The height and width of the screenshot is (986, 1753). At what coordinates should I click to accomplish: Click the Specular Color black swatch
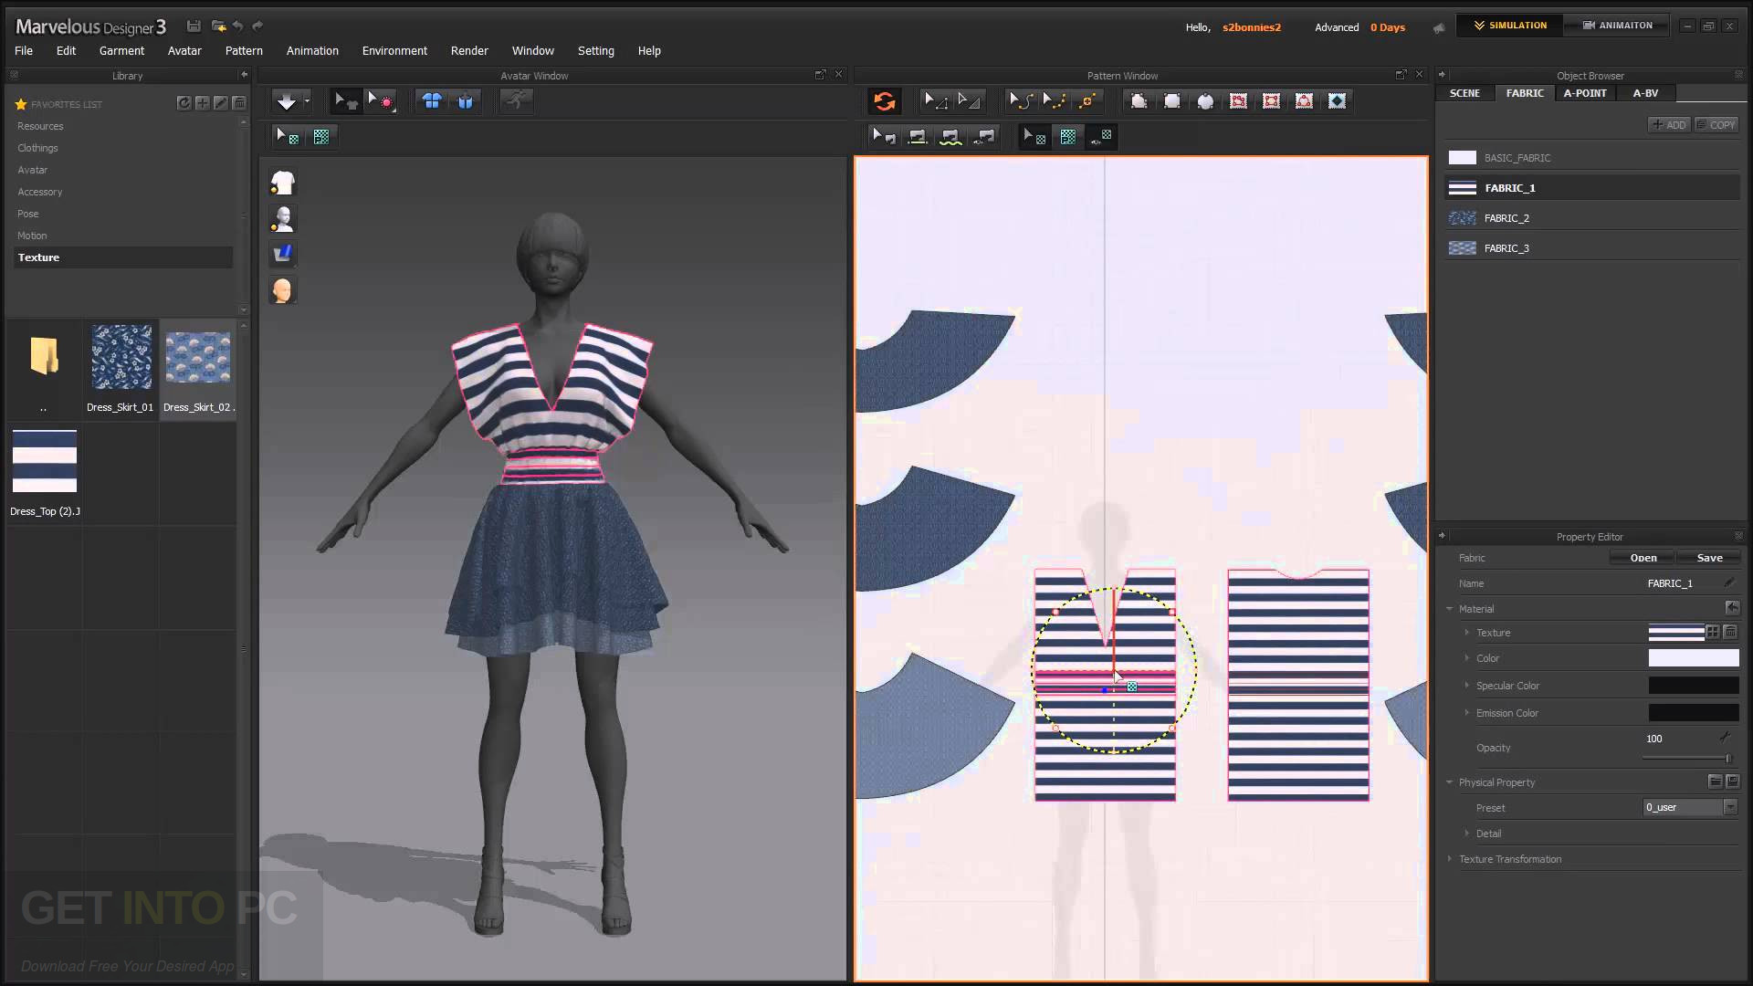[1693, 686]
